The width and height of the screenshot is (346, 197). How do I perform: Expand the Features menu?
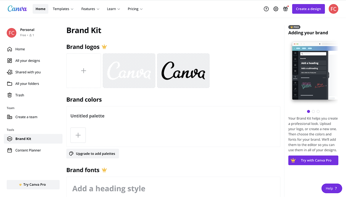pos(90,9)
